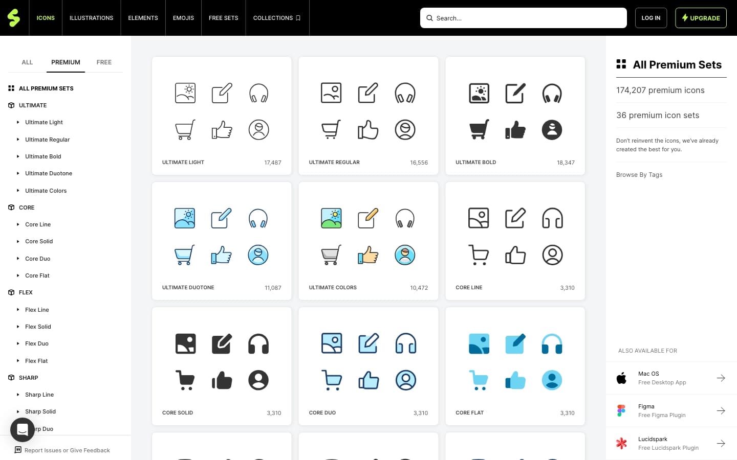Image resolution: width=737 pixels, height=460 pixels.
Task: Click the lightning bolt icon on Upgrade
Action: coord(685,18)
